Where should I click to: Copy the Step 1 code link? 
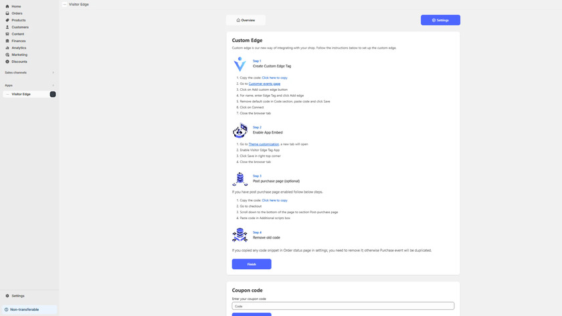click(x=274, y=77)
